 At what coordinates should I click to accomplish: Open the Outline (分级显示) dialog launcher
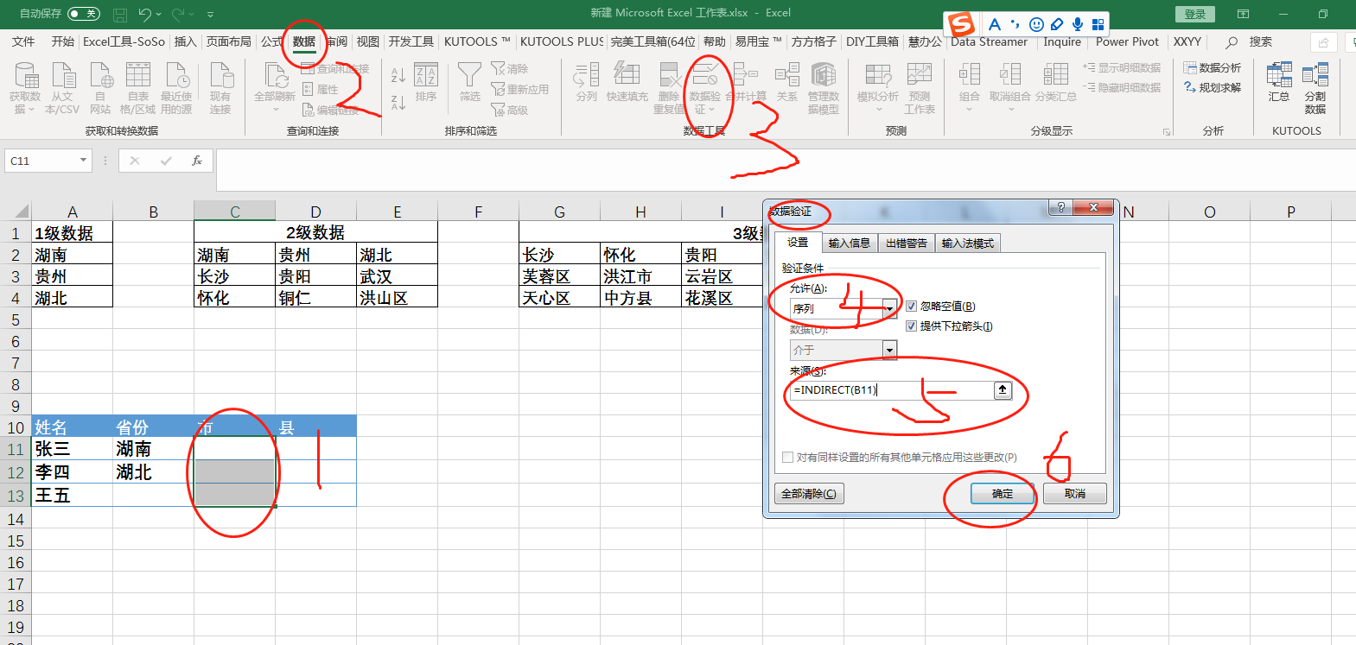1167,132
